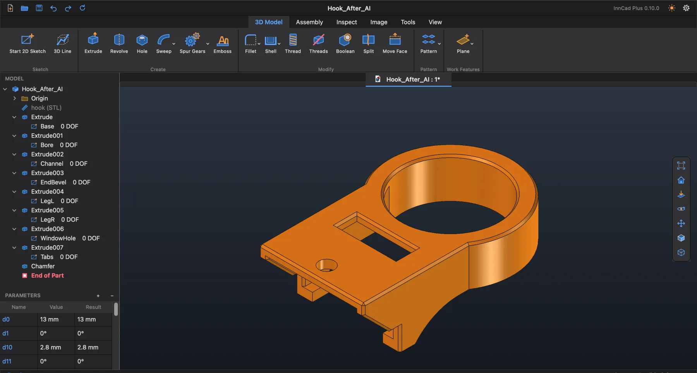
Task: Open the settings gear
Action: pyautogui.click(x=686, y=8)
